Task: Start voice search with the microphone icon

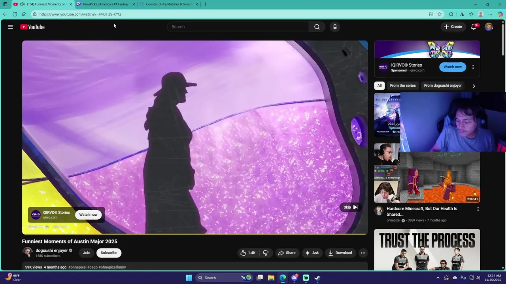Action: (x=335, y=27)
